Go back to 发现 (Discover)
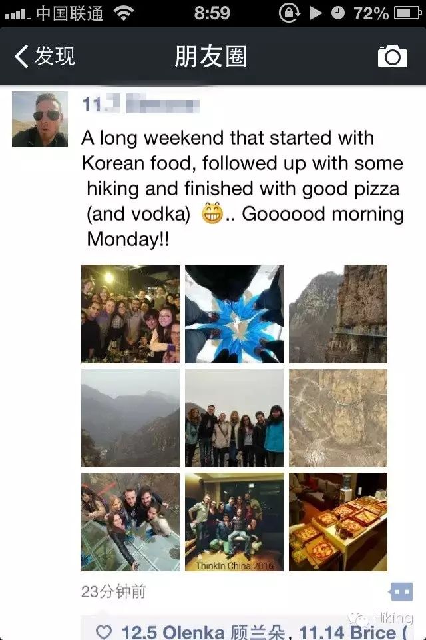The height and width of the screenshot is (640, 426). 45,56
